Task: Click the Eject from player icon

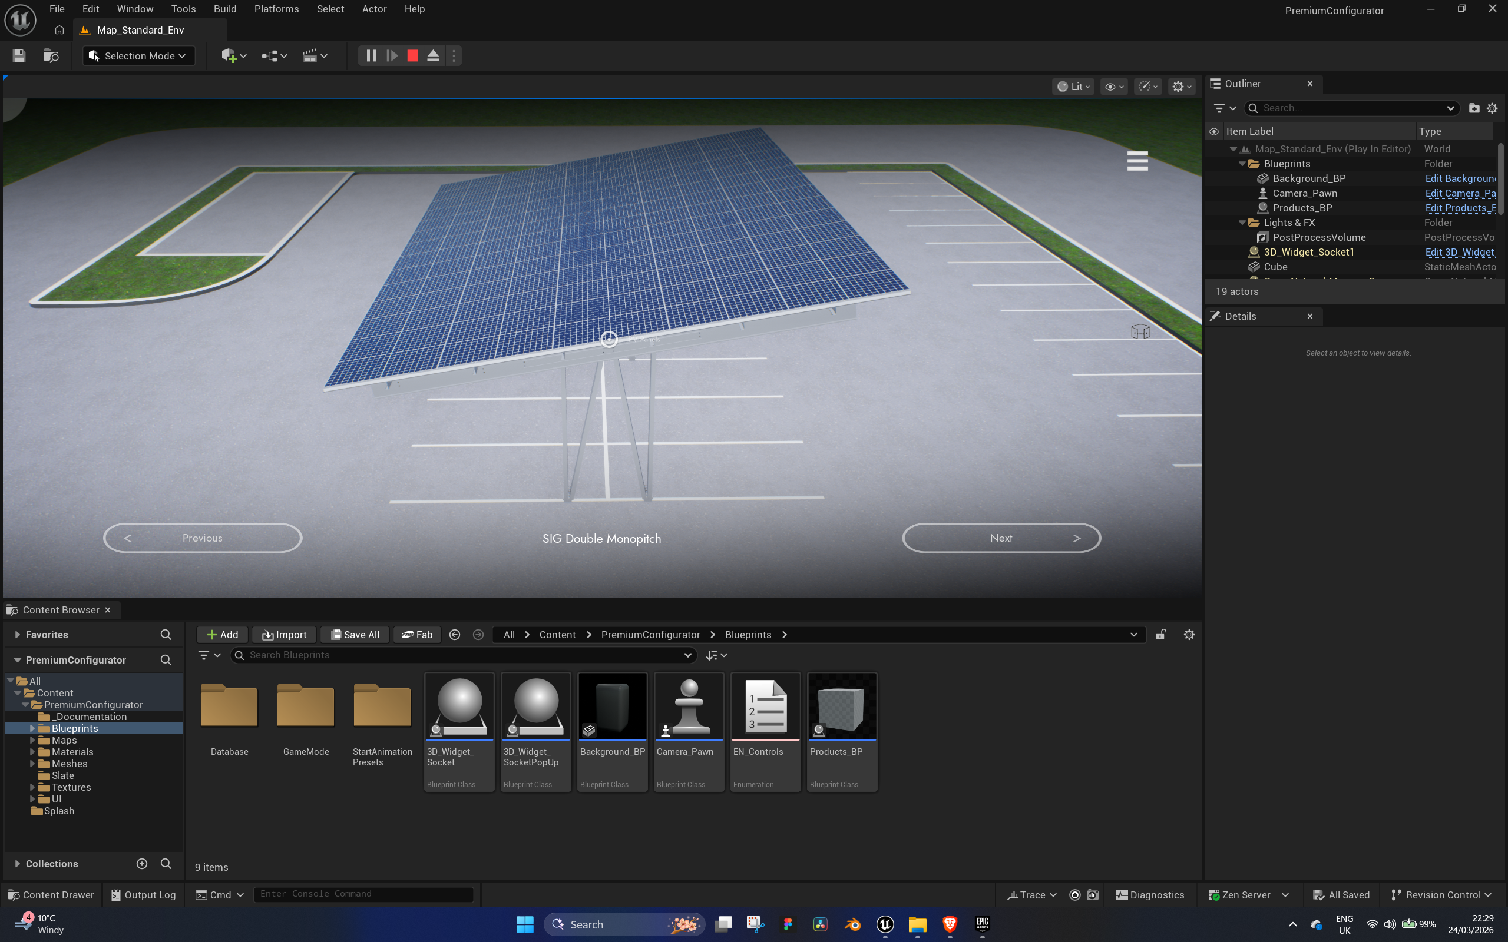Action: tap(433, 56)
